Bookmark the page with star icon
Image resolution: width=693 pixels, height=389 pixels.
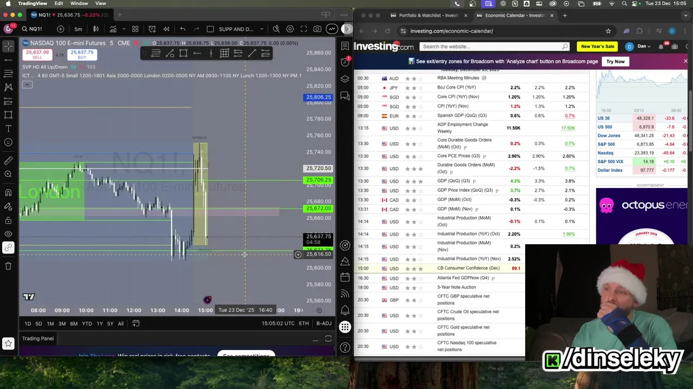[x=608, y=31]
